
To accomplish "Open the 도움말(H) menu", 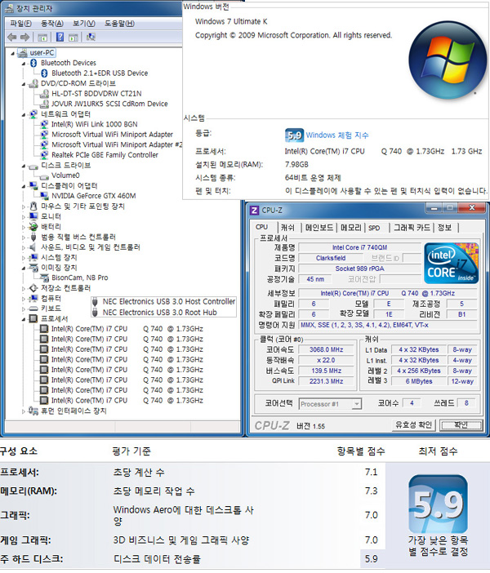I will 119,24.
